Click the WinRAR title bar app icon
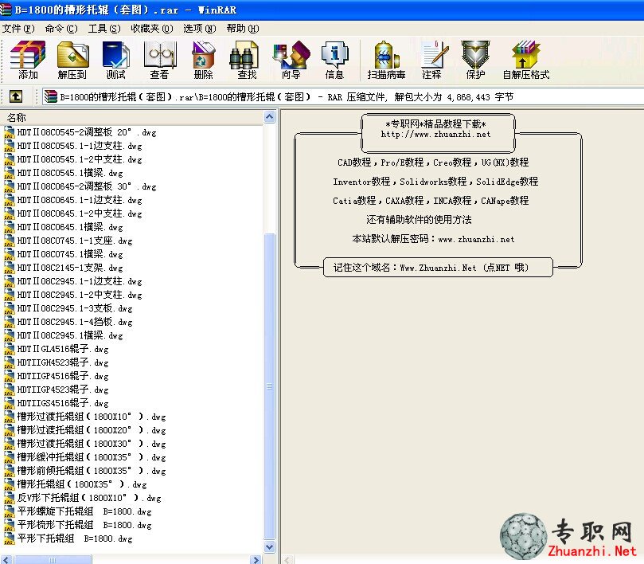644x564 pixels. (x=6, y=10)
